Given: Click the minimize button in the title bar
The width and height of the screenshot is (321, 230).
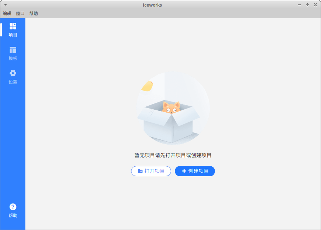Looking at the screenshot, I should [299, 5].
